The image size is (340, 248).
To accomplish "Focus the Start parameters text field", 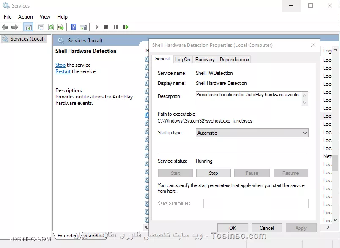I will pos(256,203).
